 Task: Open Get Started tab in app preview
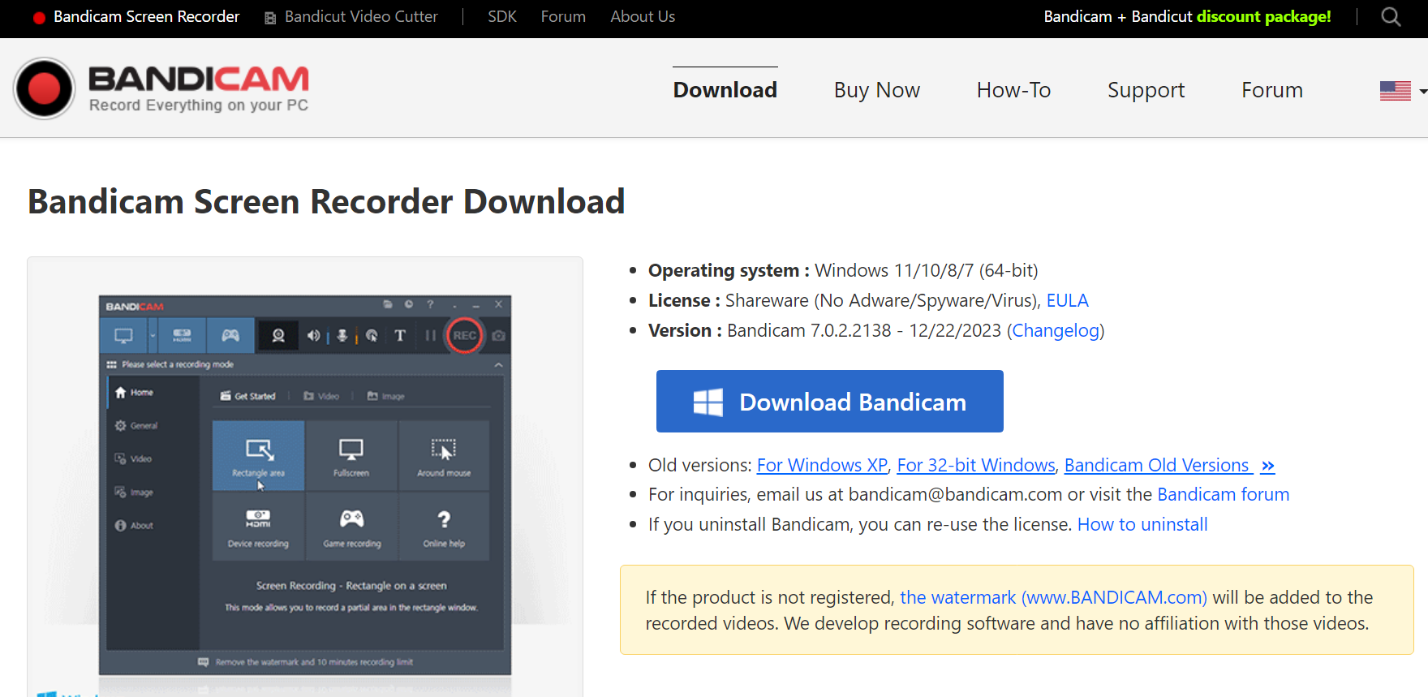tap(248, 396)
